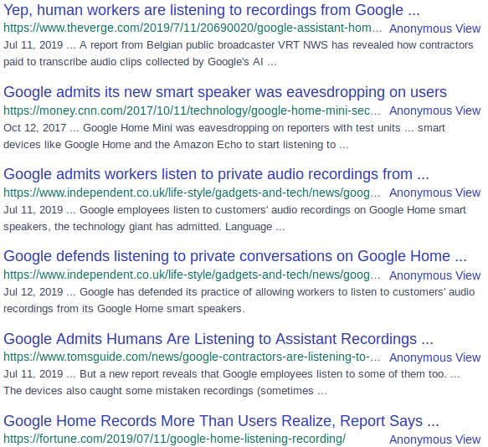Open 'Yep, human workers are listening' result title

(x=212, y=10)
